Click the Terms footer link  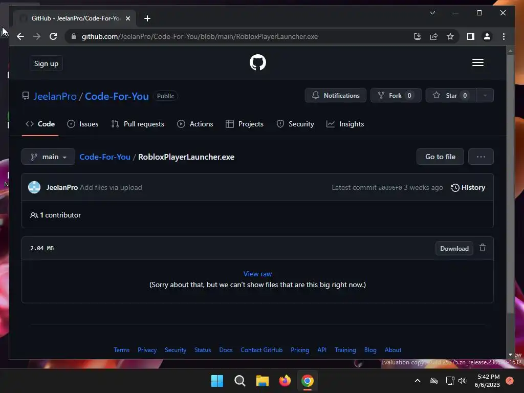tap(121, 350)
